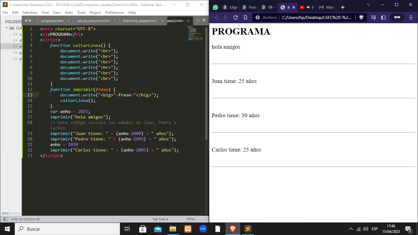The image size is (418, 235).
Task: Open the View menu
Action: (x=57, y=13)
